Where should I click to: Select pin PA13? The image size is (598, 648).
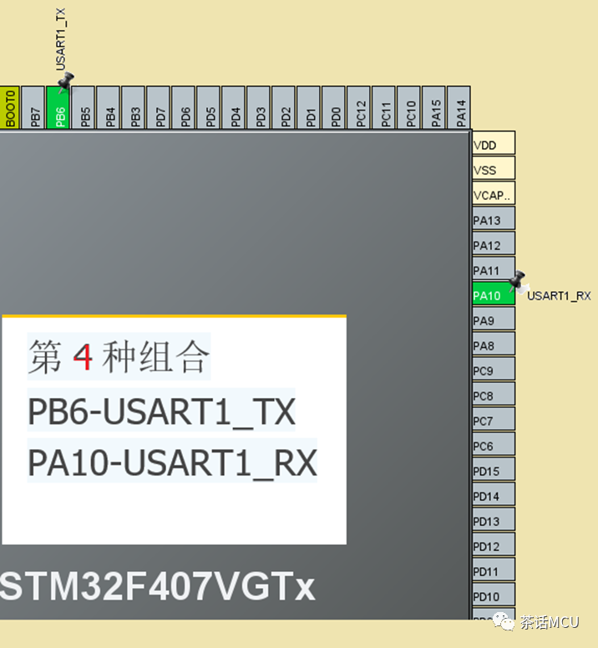point(494,218)
